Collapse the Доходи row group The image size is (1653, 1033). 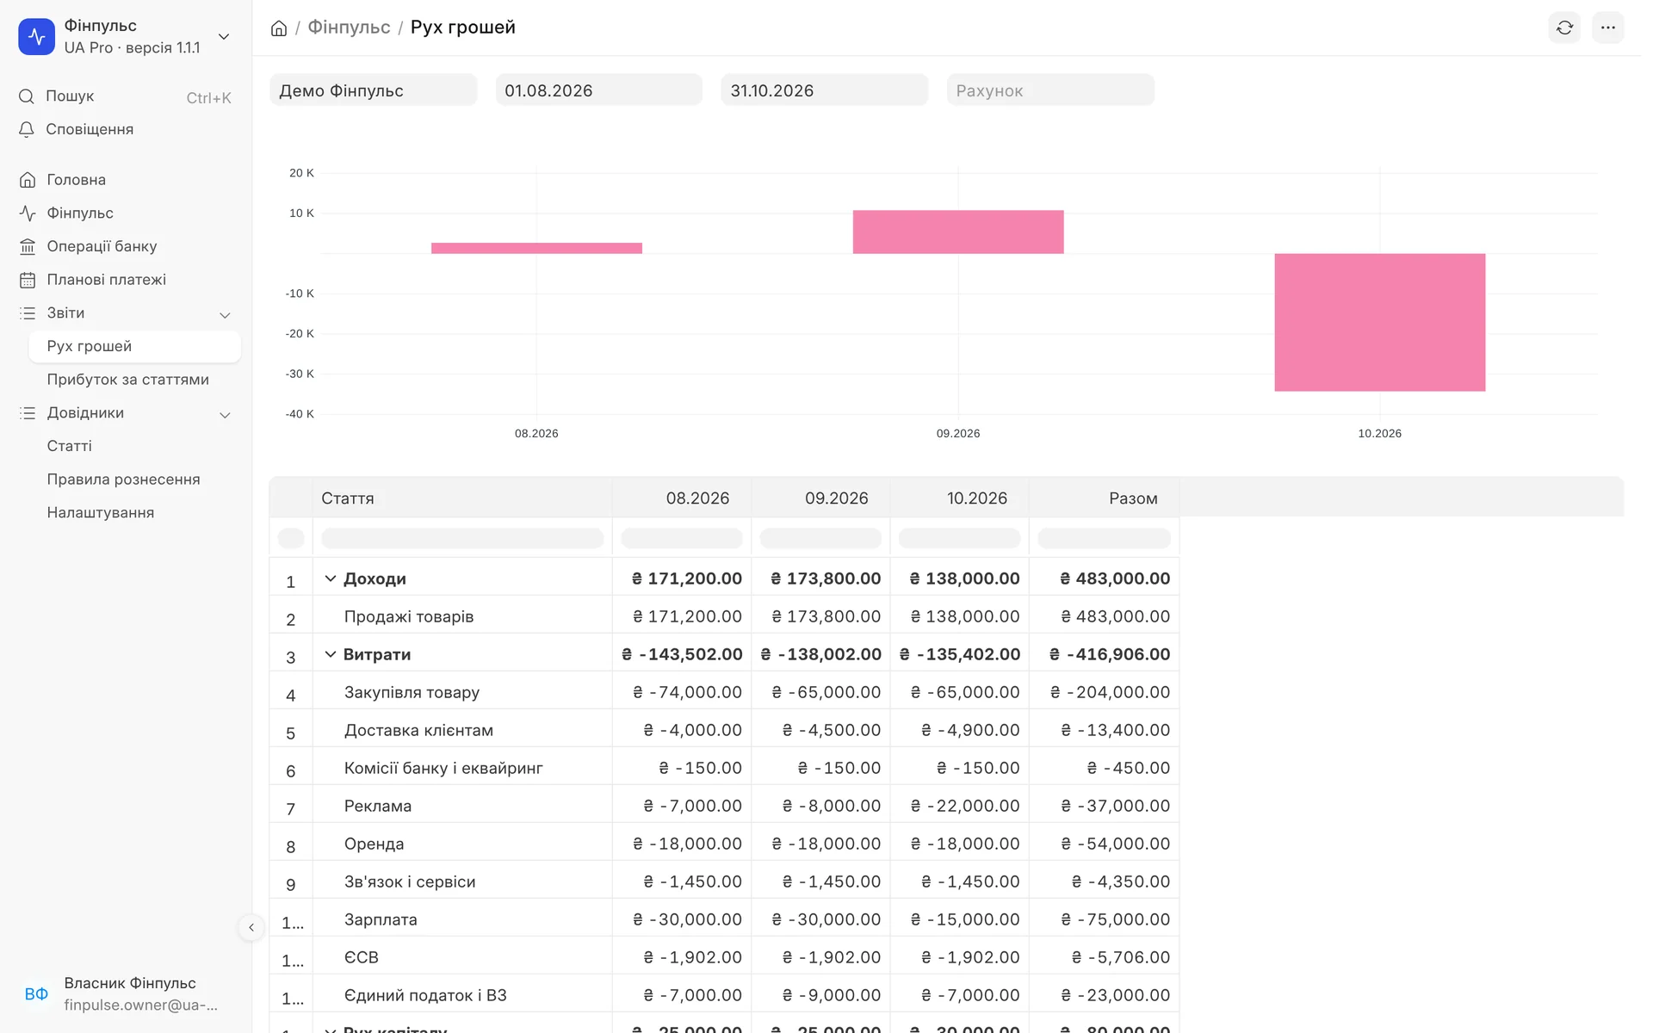330,578
